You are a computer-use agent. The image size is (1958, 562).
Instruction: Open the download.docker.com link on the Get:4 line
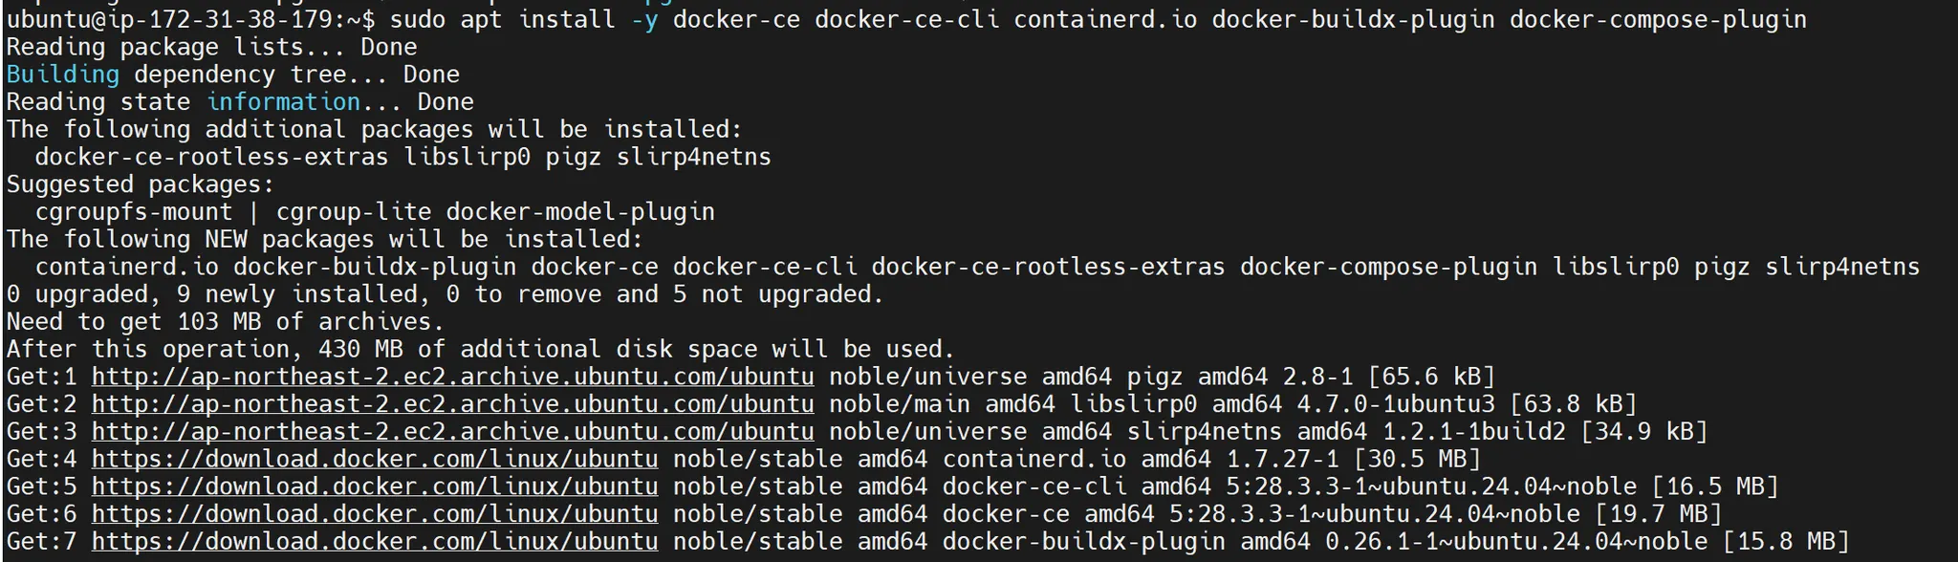pos(375,460)
